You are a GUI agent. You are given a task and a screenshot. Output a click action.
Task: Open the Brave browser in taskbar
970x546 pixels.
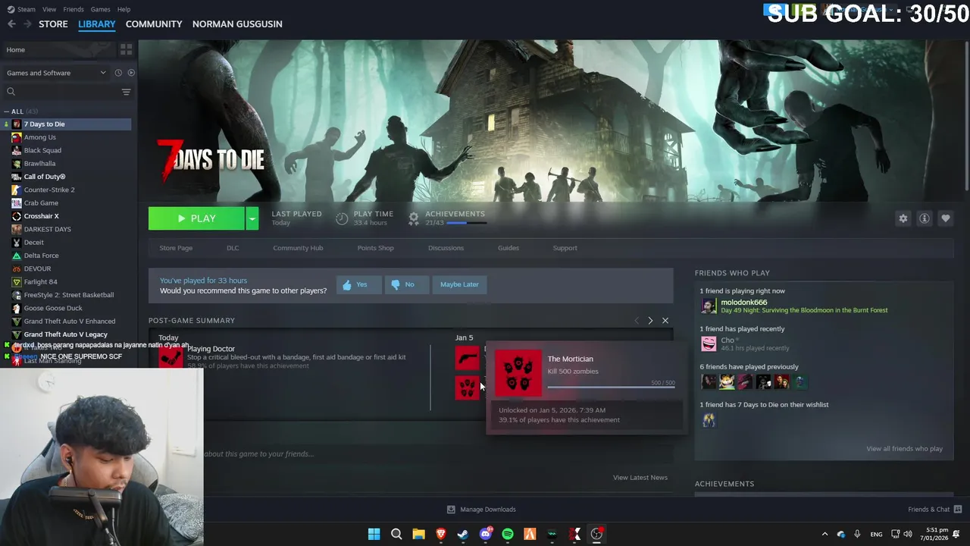point(441,534)
